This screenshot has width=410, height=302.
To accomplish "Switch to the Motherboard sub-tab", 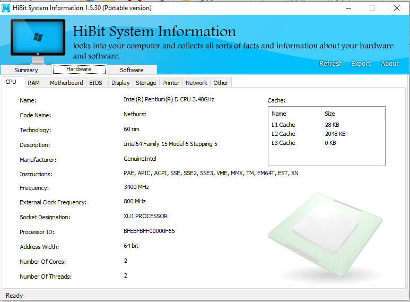I will pos(66,83).
